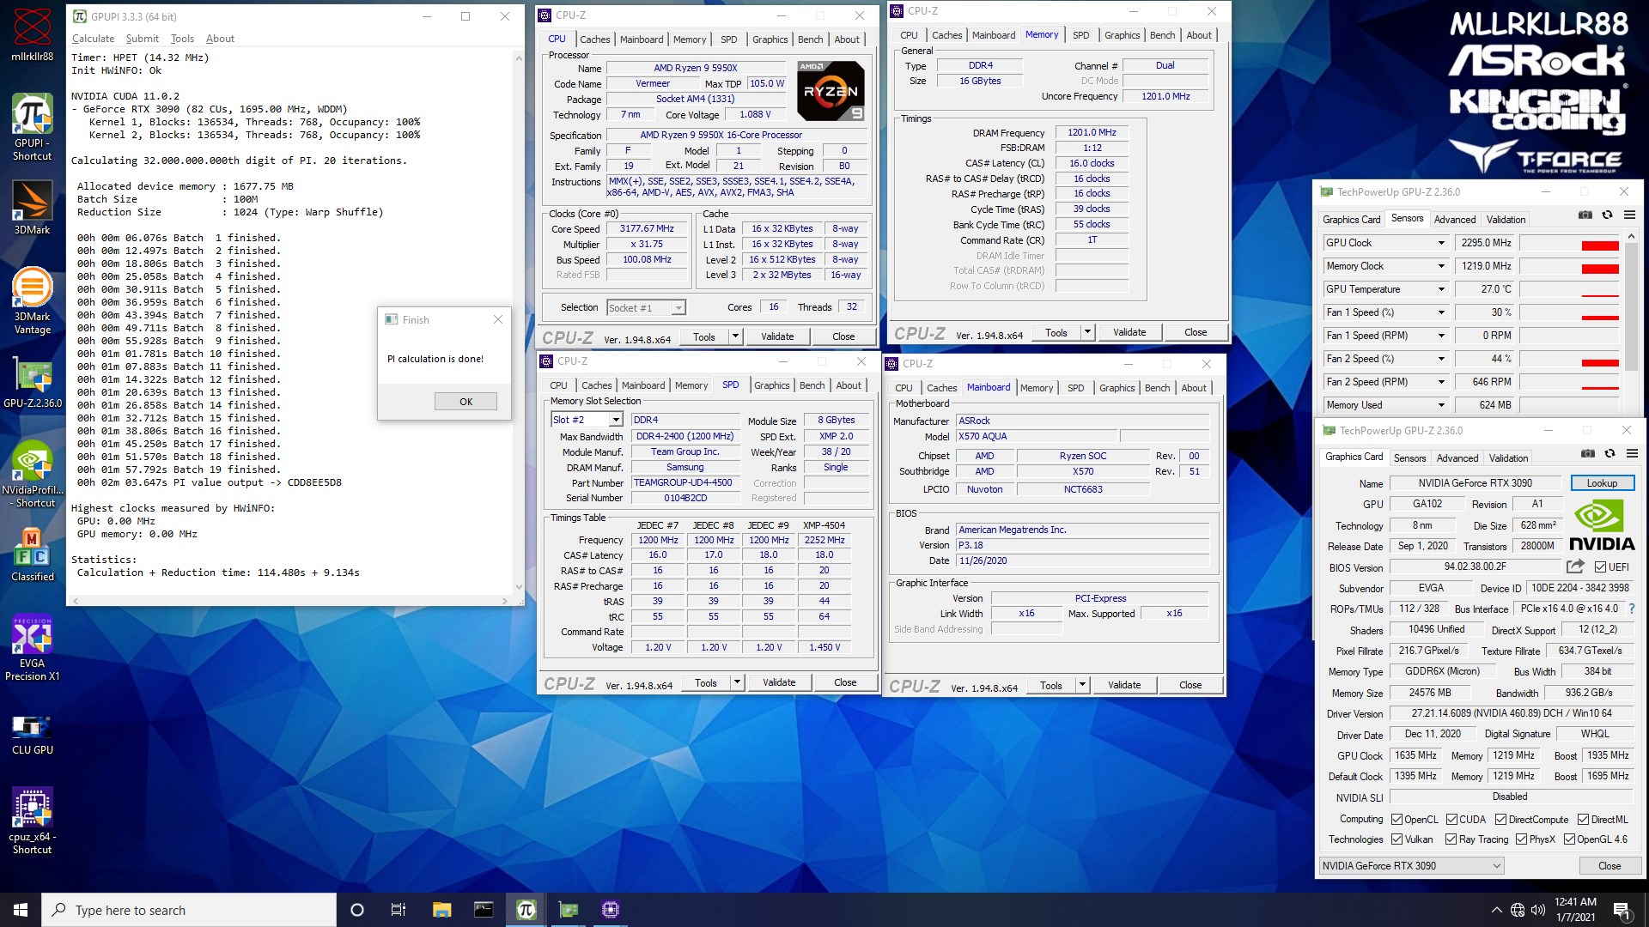Click the GPU-Z Sensors list scrollbar
Image resolution: width=1649 pixels, height=927 pixels.
[1632, 322]
